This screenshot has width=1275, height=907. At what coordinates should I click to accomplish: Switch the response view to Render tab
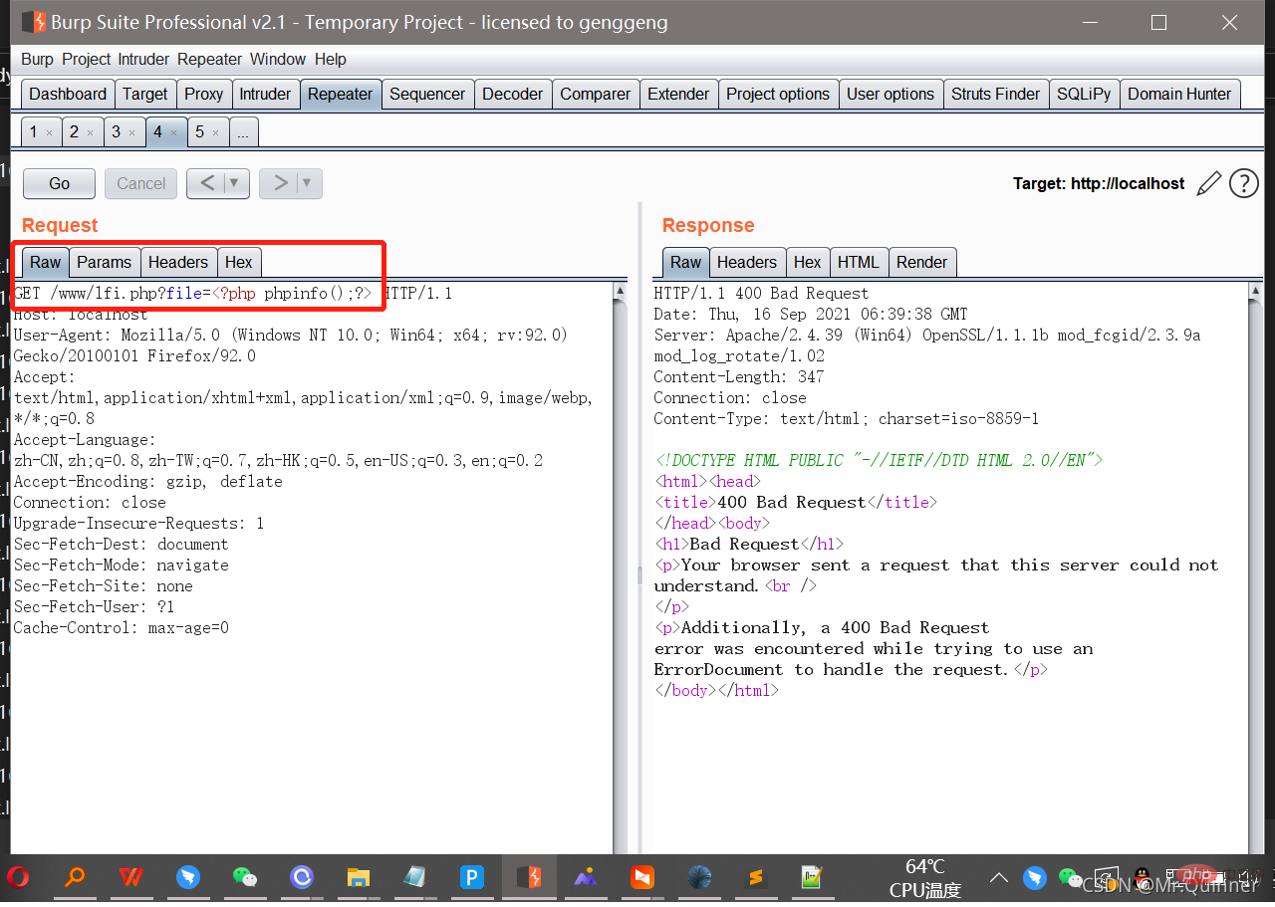(x=921, y=262)
